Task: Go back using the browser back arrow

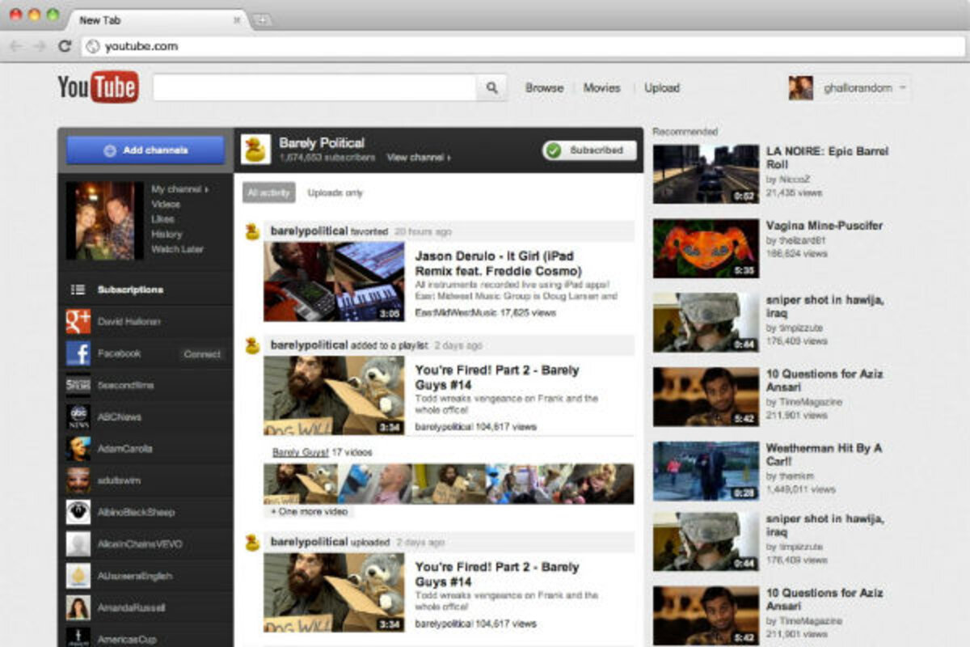Action: tap(15, 46)
